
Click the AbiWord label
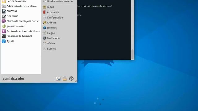(12, 11)
